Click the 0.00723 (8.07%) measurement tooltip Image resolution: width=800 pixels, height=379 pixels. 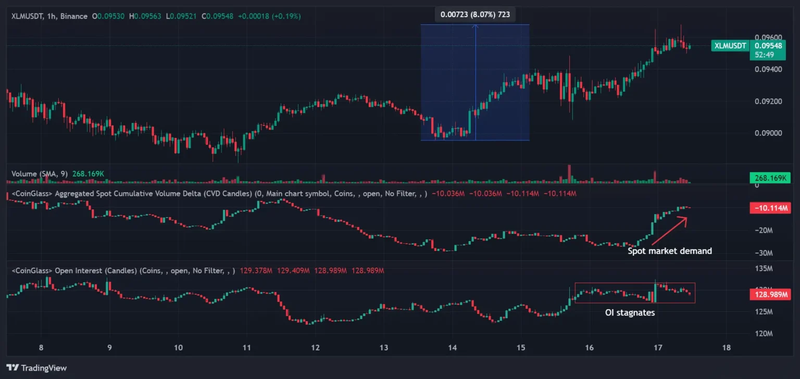pyautogui.click(x=474, y=14)
